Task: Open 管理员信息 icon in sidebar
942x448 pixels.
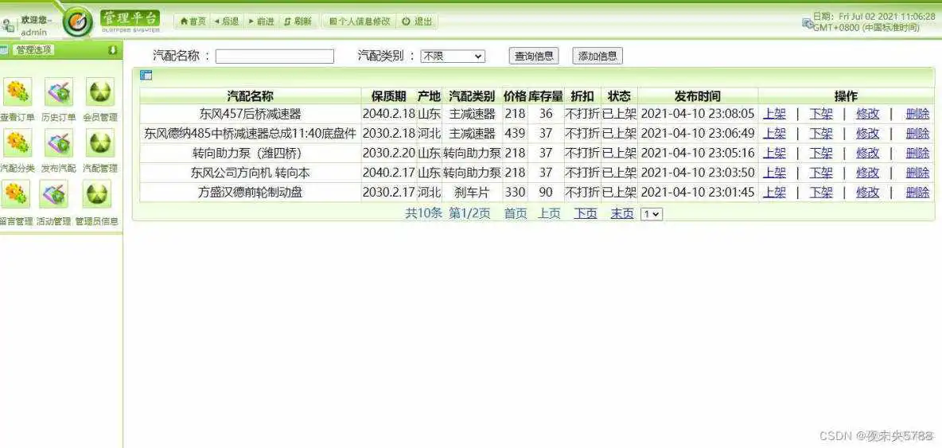Action: (97, 194)
